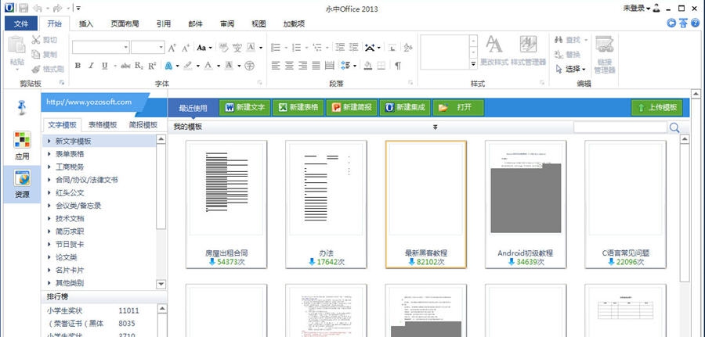This screenshot has width=705, height=337.
Task: Click the show paragraph marks icon
Action: click(398, 66)
